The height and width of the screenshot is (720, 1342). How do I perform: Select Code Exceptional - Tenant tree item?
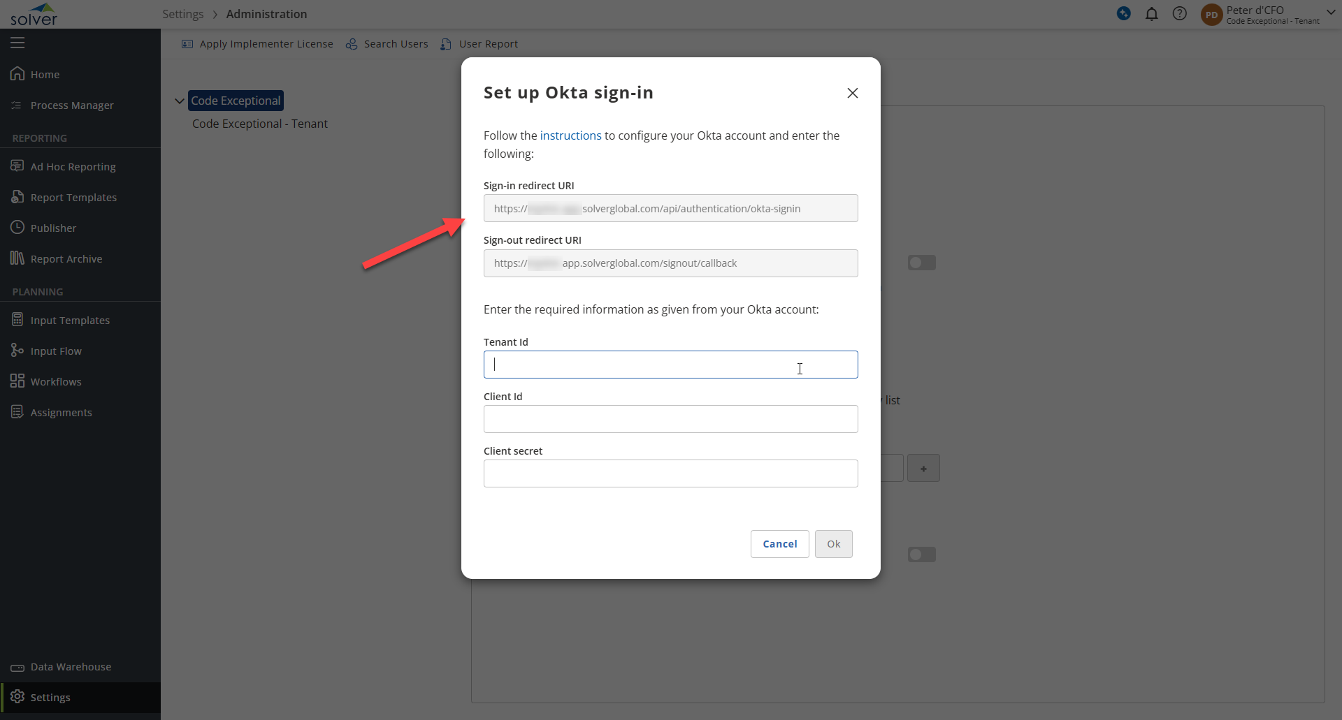[259, 124]
